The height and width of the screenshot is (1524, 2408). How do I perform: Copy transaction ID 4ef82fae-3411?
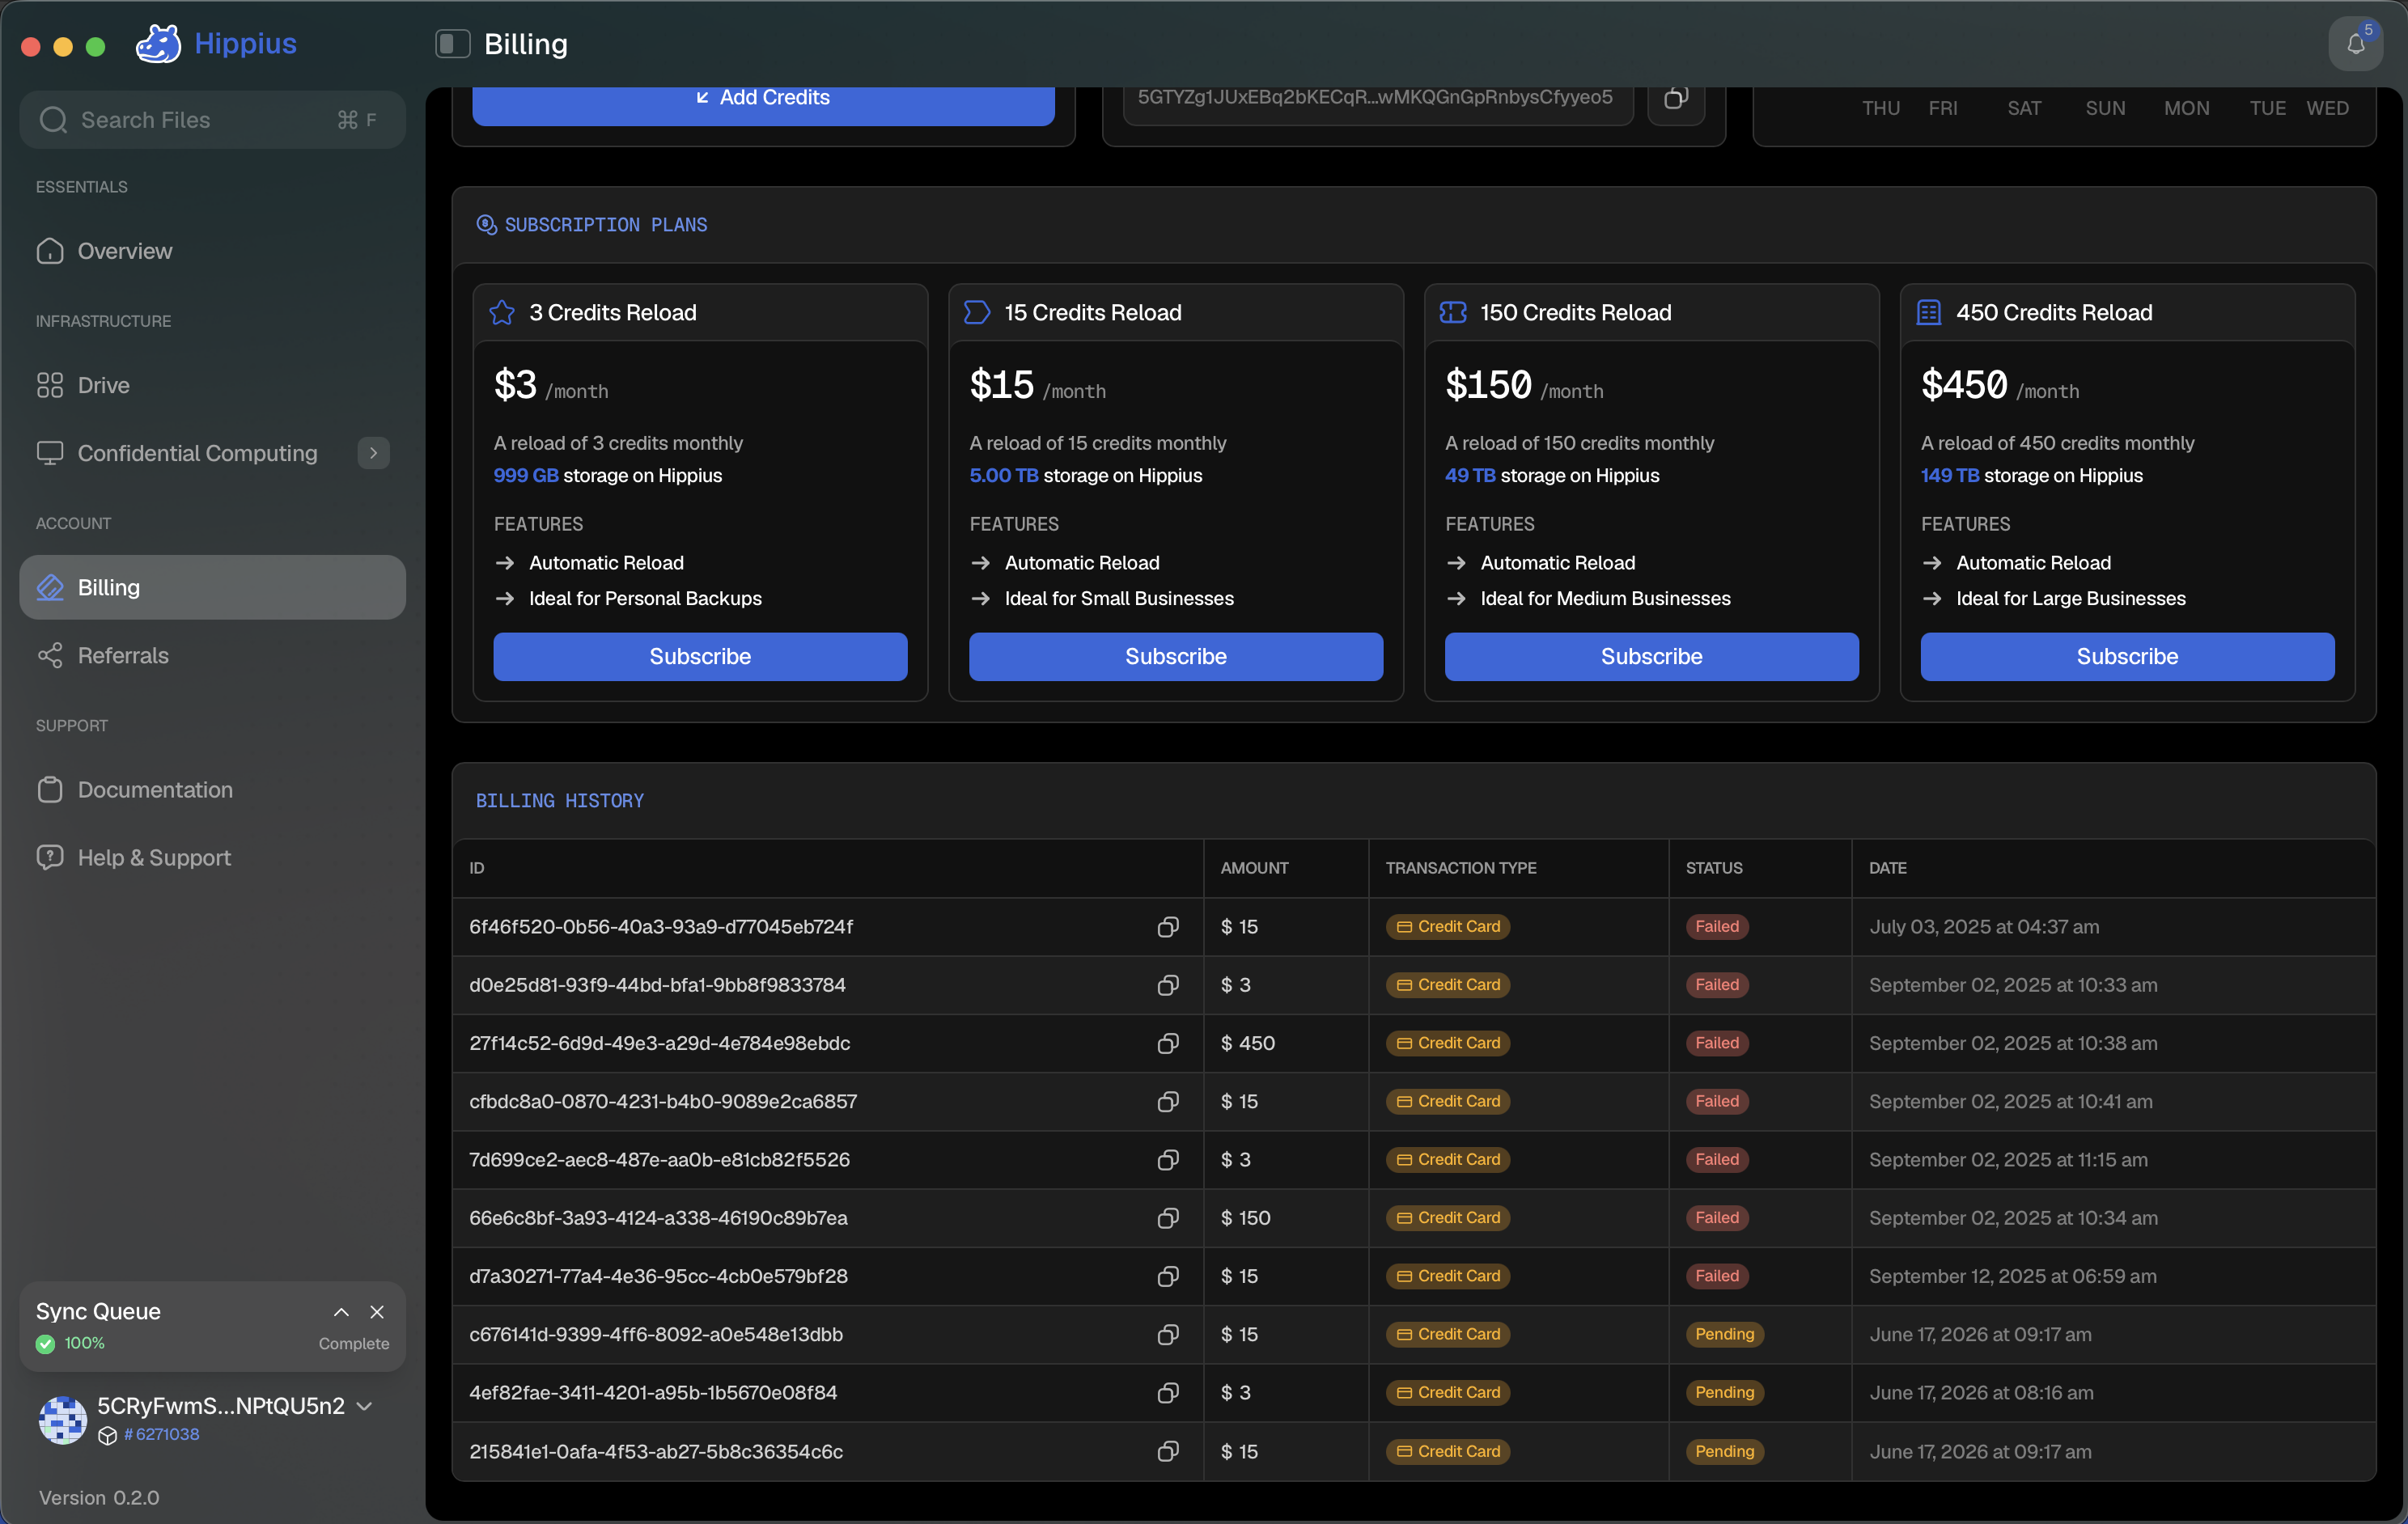[x=1167, y=1393]
